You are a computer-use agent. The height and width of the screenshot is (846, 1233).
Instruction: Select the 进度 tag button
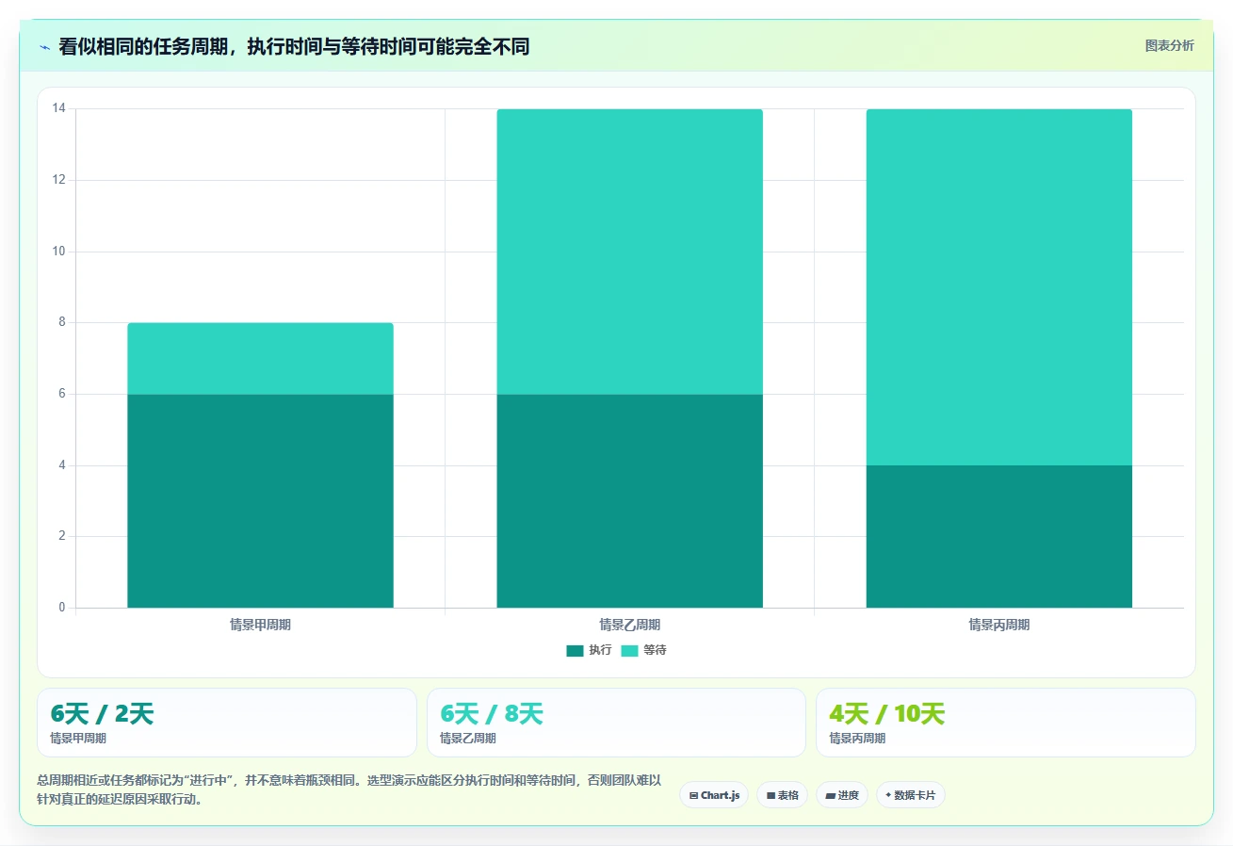pos(842,795)
